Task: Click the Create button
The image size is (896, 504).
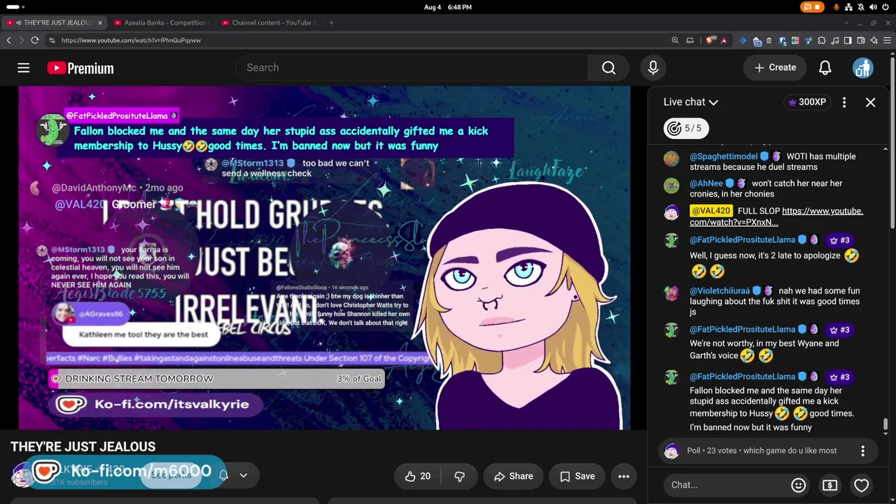Action: [x=775, y=68]
